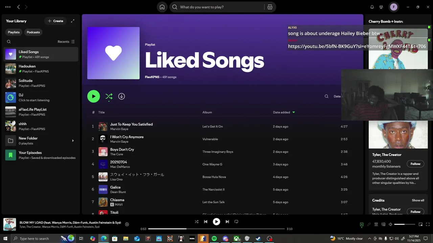Open the Recents sort dropdown
Screen dimensions: 433x243
click(x=66, y=42)
